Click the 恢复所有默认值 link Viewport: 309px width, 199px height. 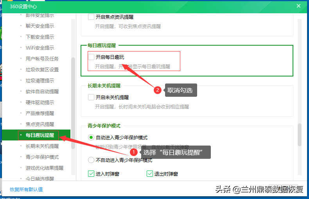26,189
